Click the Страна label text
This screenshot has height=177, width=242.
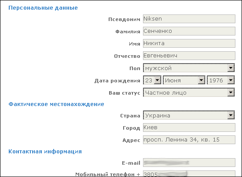coord(130,116)
